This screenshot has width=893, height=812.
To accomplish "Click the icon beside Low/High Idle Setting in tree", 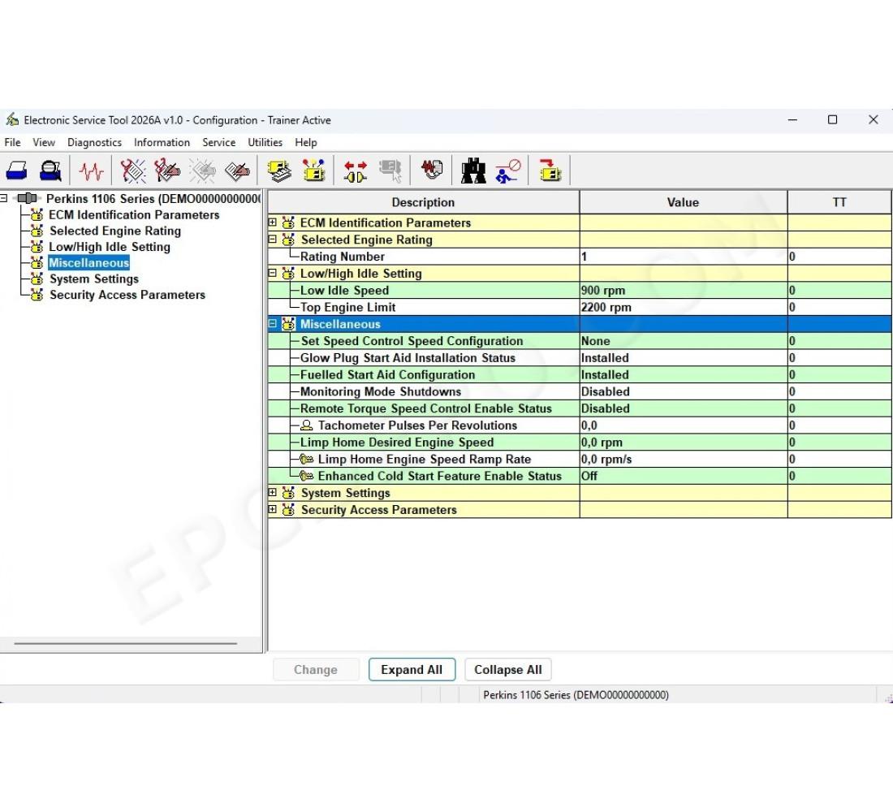I will [x=37, y=247].
